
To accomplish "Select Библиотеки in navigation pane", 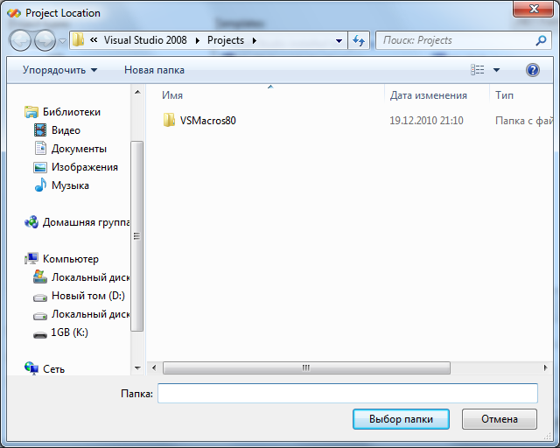I will point(72,112).
